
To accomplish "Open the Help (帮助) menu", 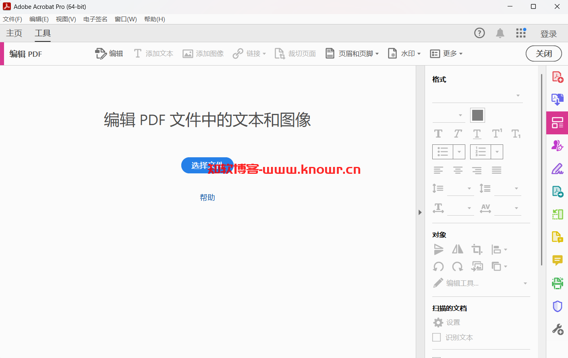I will [x=155, y=19].
